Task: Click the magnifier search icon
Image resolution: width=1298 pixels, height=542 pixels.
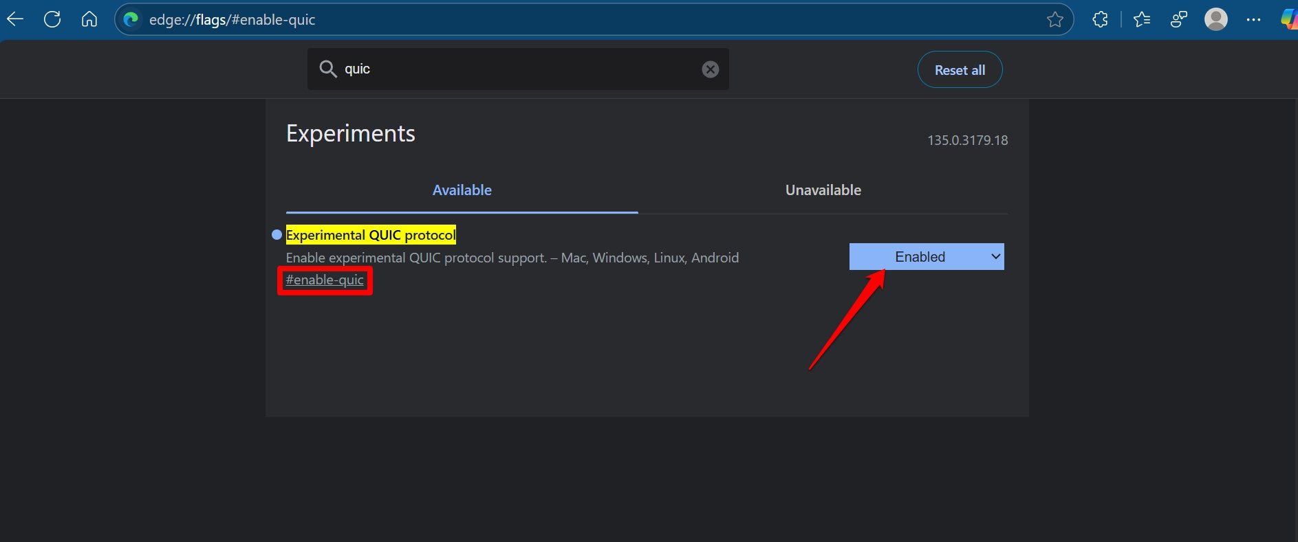Action: 328,69
